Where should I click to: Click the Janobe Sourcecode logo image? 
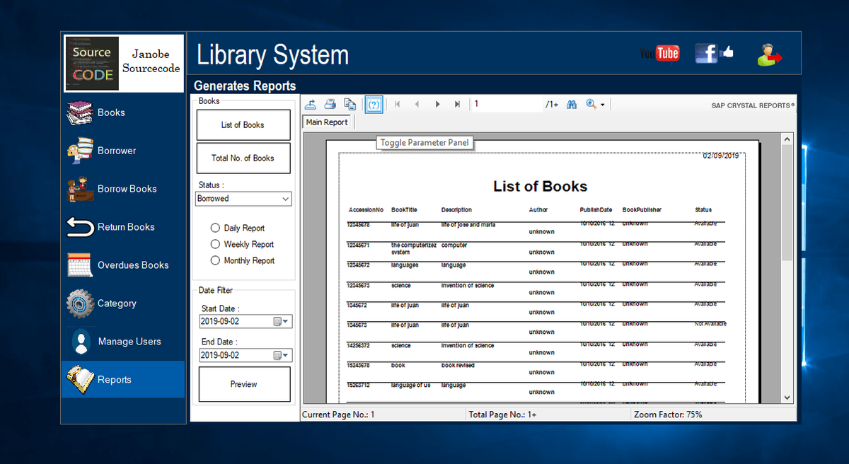click(124, 64)
